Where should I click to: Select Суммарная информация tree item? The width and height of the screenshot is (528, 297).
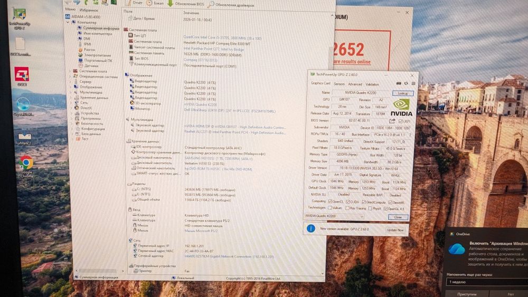tap(98, 28)
